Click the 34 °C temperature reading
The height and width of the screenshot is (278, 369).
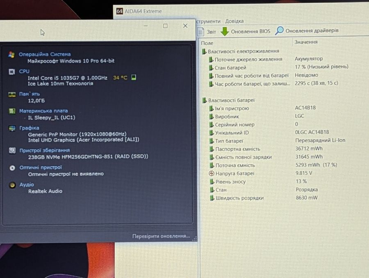click(120, 78)
